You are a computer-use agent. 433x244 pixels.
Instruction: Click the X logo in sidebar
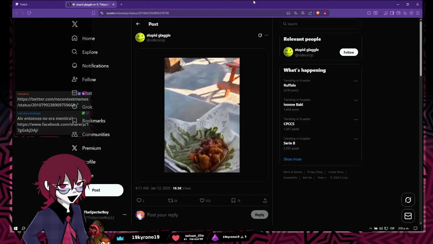(75, 24)
